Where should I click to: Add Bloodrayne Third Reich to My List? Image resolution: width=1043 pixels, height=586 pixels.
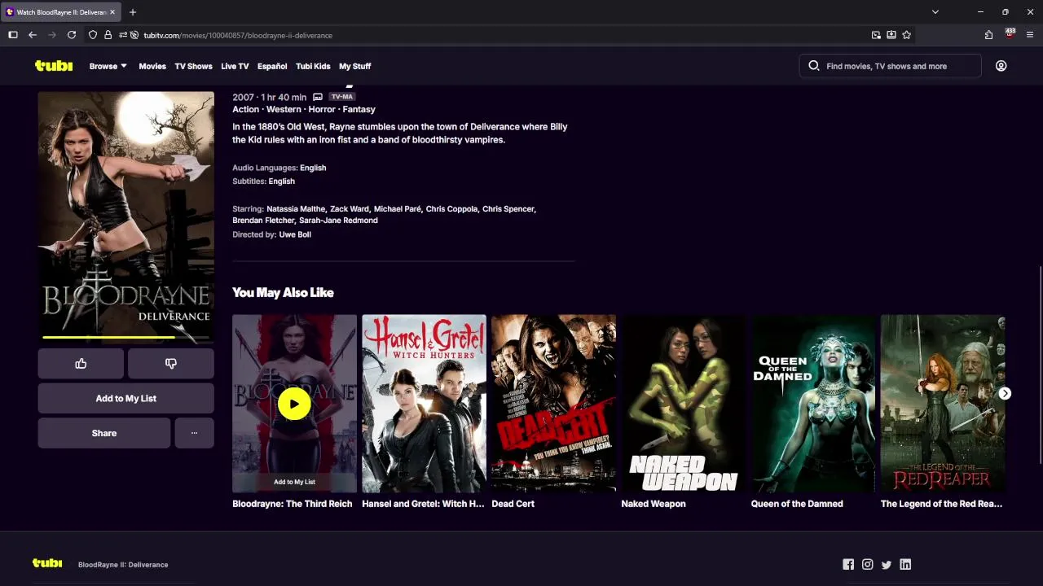[x=294, y=482]
